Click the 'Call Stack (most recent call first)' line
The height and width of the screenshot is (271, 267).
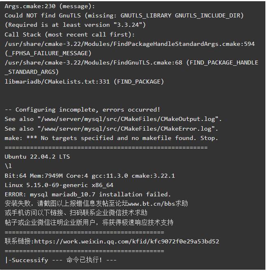click(69, 34)
